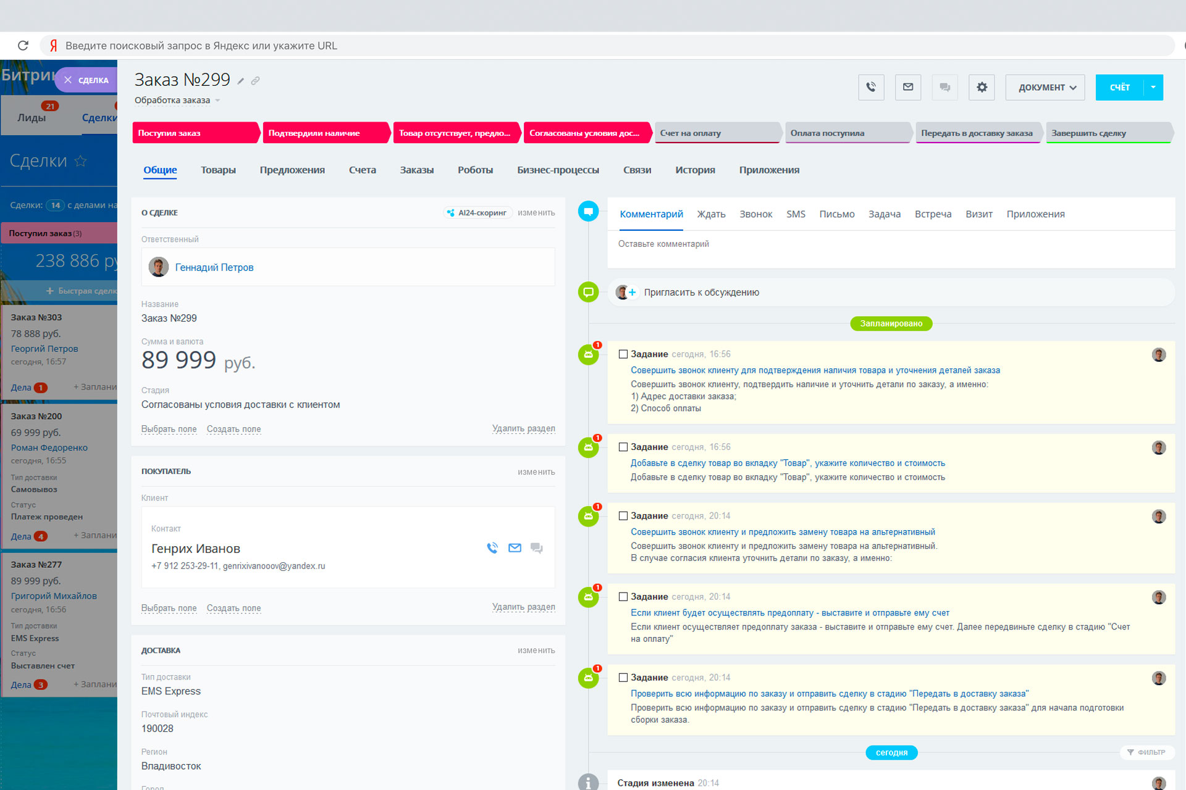Open the ДОКУМЕНТ dropdown
Viewport: 1186px width, 790px height.
coord(1047,88)
